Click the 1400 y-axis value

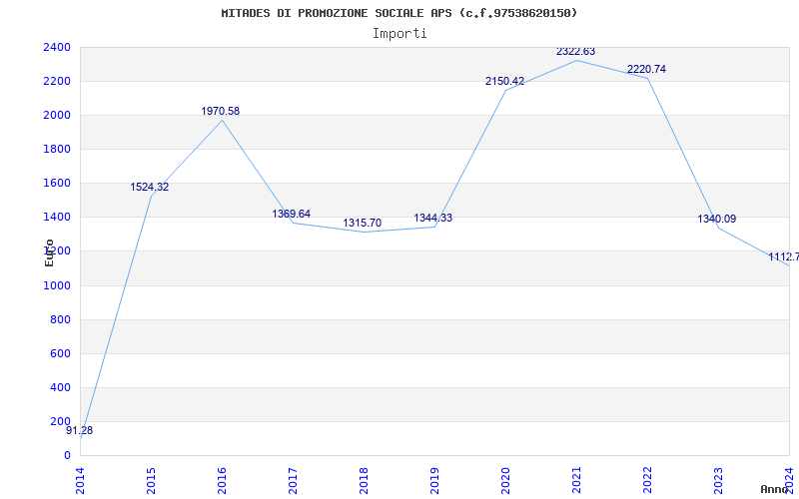coord(57,218)
